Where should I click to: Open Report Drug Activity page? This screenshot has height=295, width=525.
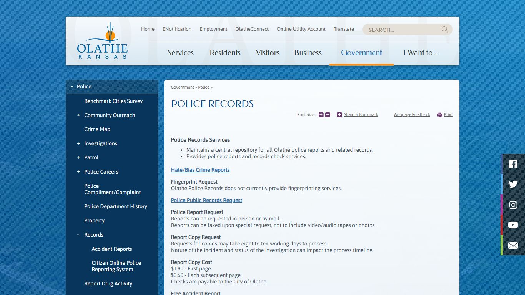108,284
